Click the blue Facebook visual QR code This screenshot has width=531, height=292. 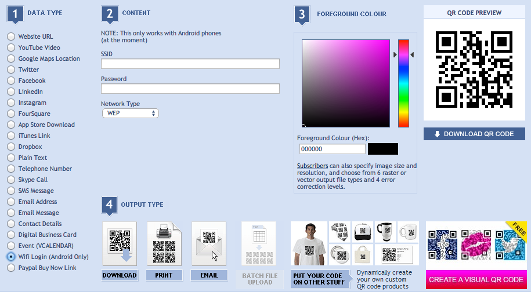click(x=442, y=244)
